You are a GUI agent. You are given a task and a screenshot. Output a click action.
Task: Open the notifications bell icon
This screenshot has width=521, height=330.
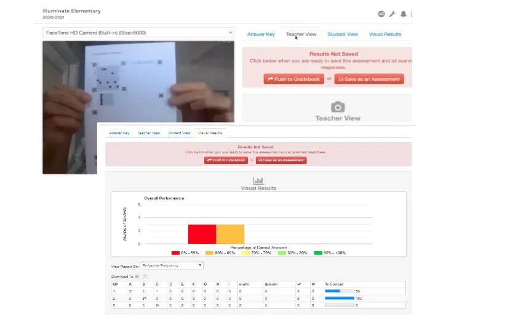point(404,14)
